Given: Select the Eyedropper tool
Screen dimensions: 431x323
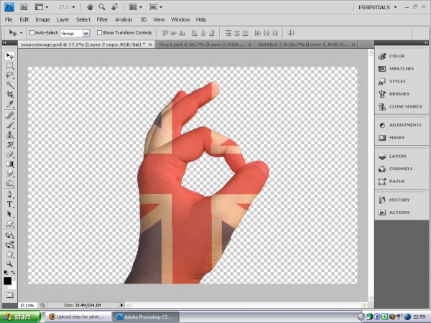Looking at the screenshot, I should click(9, 104).
